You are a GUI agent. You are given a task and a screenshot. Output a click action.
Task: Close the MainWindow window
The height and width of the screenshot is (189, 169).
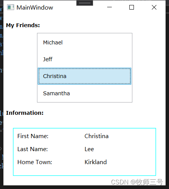[154, 7]
